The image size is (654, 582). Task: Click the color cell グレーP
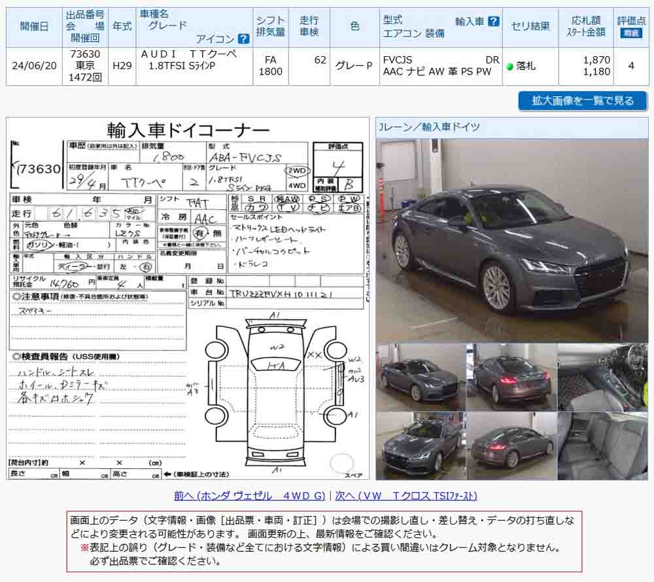pos(354,66)
